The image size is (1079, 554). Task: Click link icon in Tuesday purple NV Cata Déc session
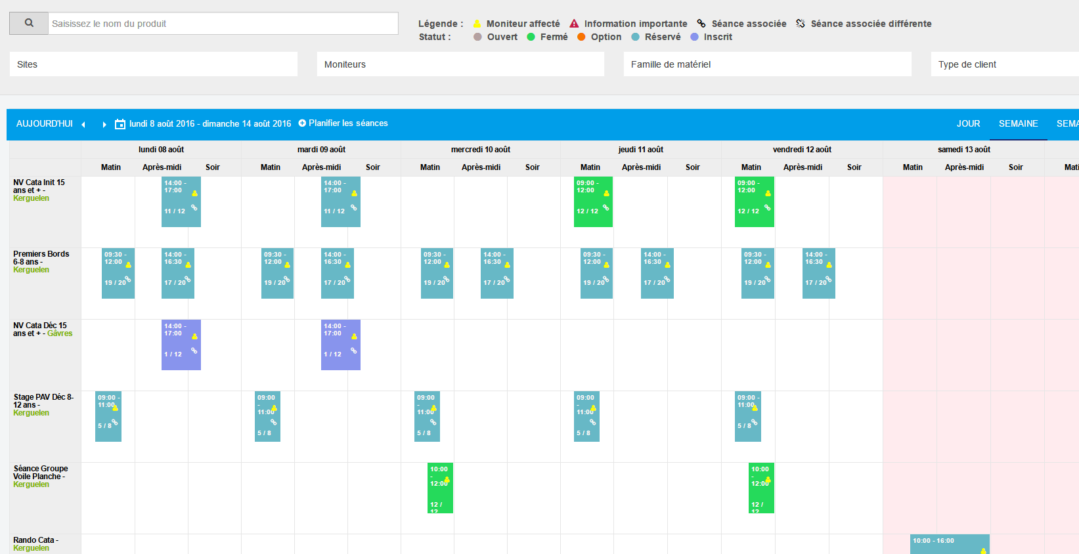(x=354, y=351)
